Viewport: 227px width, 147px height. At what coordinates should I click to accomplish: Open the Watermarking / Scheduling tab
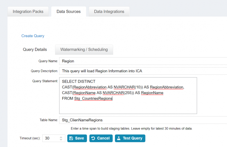pyautogui.click(x=84, y=49)
